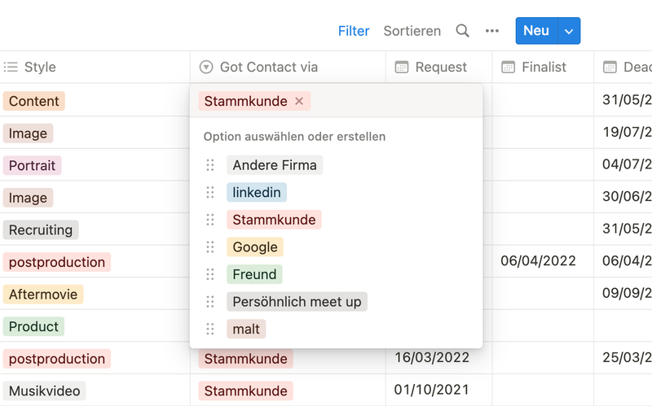Viewport: 652px width, 406px height.
Task: Click the Filter link
Action: [x=354, y=31]
